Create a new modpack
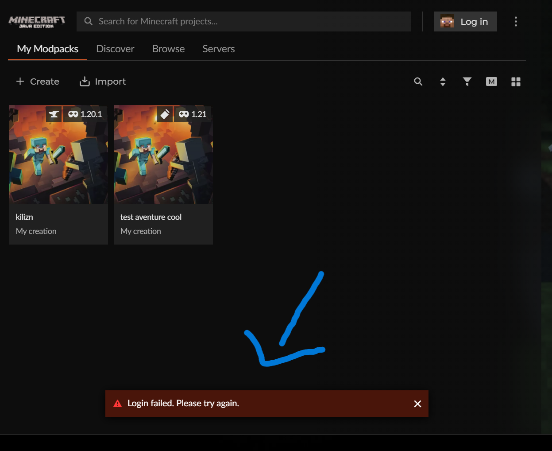The image size is (552, 451). pyautogui.click(x=38, y=82)
